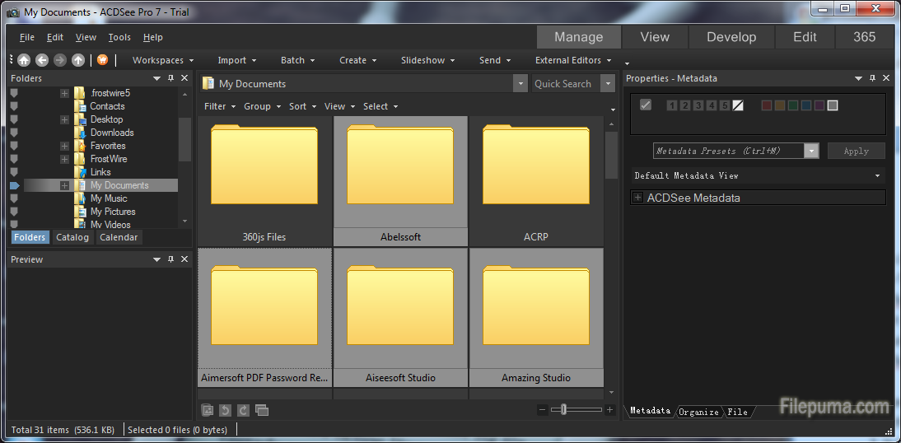Open the Abelssoft folder thumbnail

tap(400, 181)
